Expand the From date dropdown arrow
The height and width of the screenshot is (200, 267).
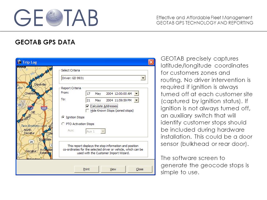coord(136,94)
